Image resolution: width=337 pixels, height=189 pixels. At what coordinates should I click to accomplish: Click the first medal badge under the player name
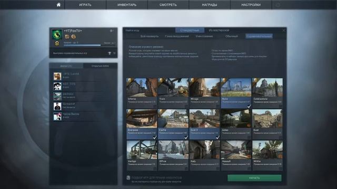[67, 37]
